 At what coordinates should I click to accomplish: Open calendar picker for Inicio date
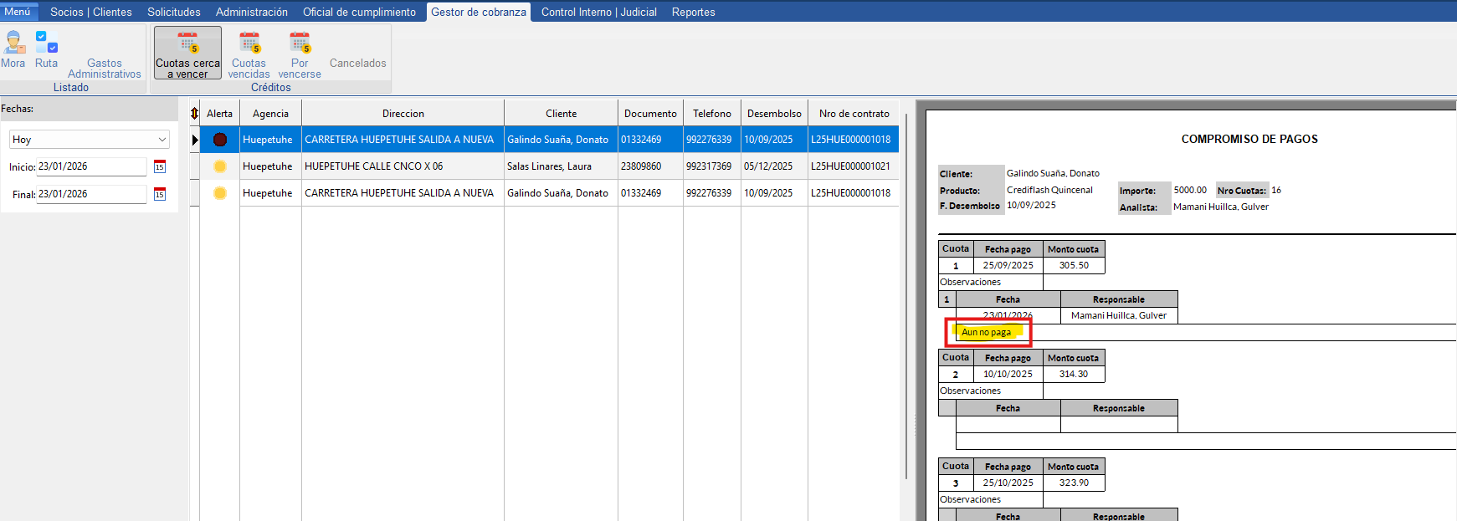(x=160, y=167)
